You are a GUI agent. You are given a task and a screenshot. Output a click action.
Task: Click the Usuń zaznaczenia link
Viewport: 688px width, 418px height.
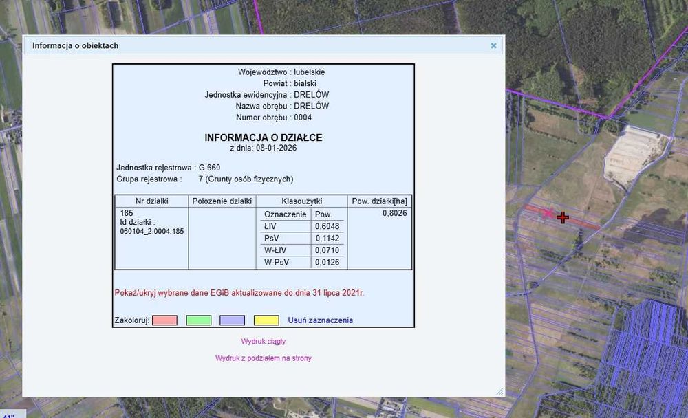pyautogui.click(x=321, y=320)
